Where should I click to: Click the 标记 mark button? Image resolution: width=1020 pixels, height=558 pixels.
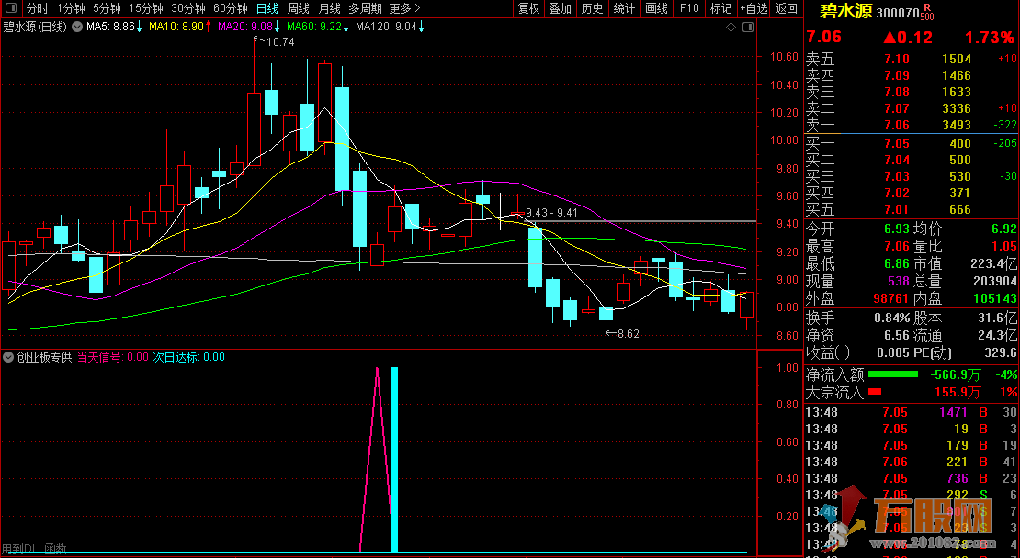[x=720, y=8]
